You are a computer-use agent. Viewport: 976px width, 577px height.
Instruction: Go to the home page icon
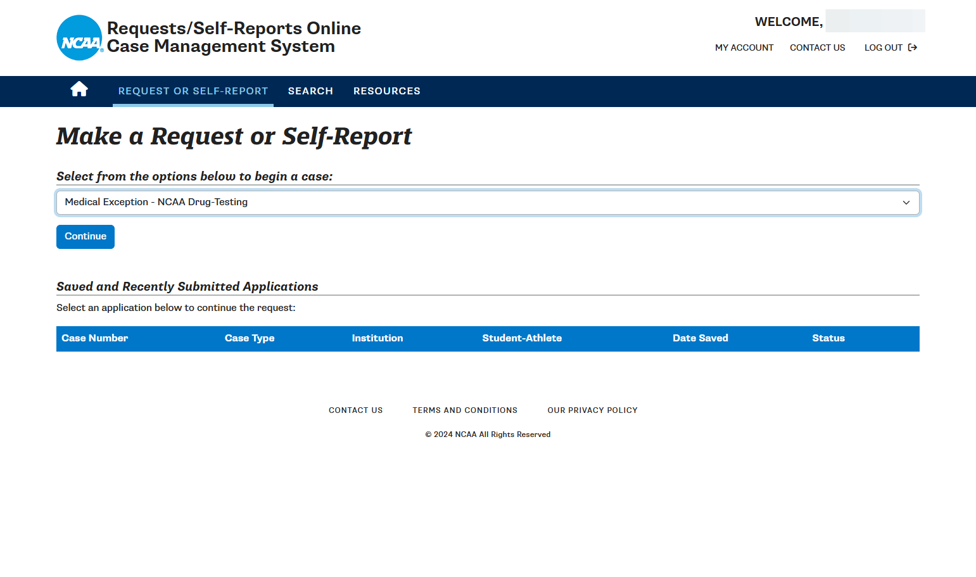[x=79, y=89]
